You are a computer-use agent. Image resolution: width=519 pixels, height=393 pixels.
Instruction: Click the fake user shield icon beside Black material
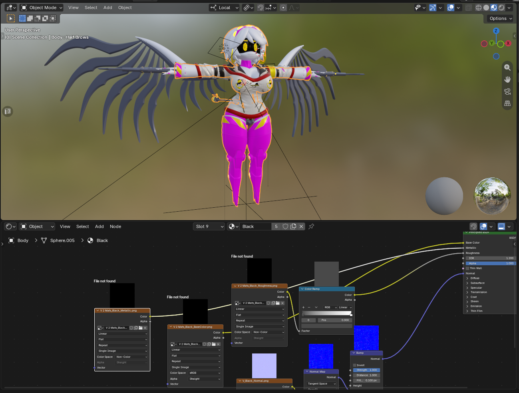pos(285,226)
